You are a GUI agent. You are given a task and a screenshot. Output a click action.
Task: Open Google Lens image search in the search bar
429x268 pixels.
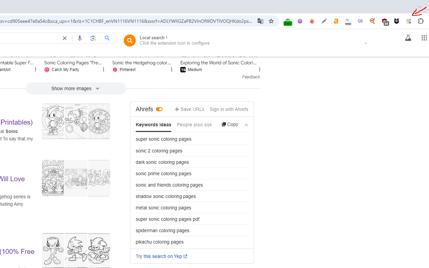pos(93,38)
